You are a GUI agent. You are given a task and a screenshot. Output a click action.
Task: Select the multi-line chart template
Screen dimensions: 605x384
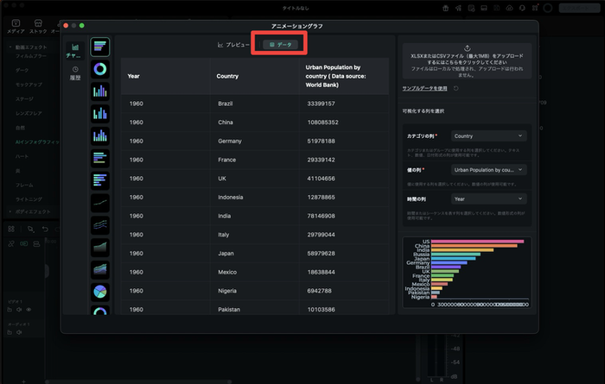(x=101, y=224)
